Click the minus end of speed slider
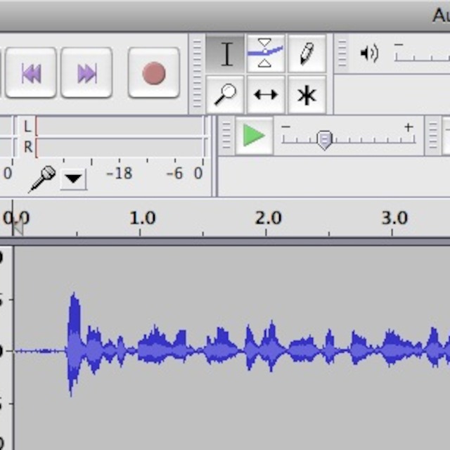450x450 pixels. 285,127
